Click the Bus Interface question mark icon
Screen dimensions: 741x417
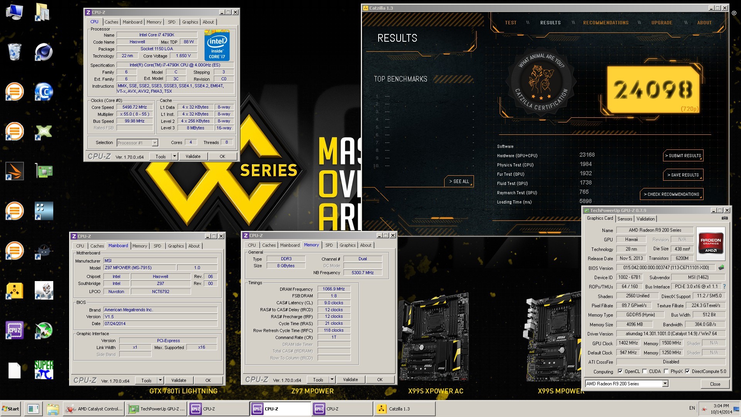point(724,286)
